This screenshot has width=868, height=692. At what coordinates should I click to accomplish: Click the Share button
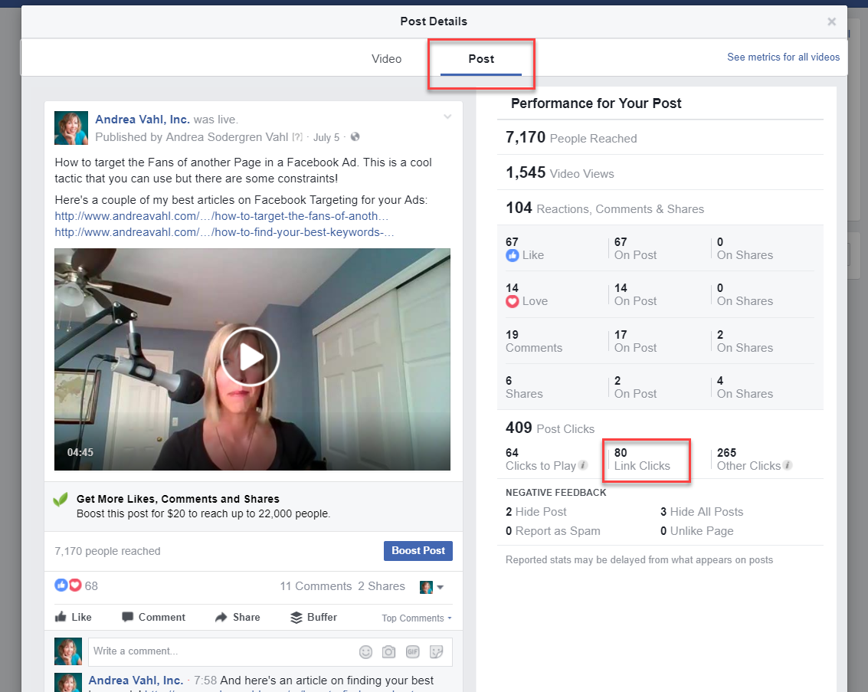237,617
